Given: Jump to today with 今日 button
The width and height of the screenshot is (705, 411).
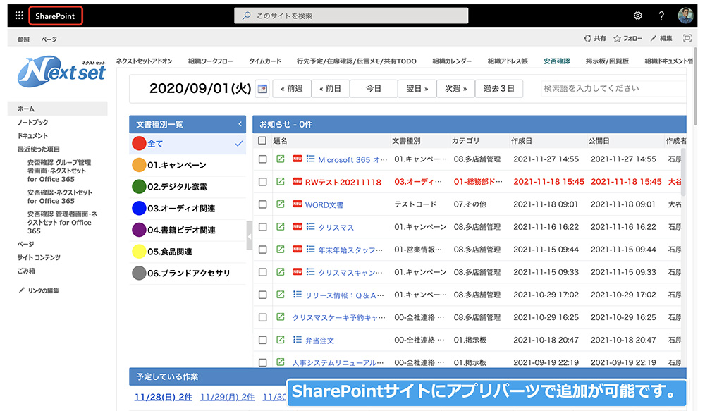Looking at the screenshot, I should 374,89.
